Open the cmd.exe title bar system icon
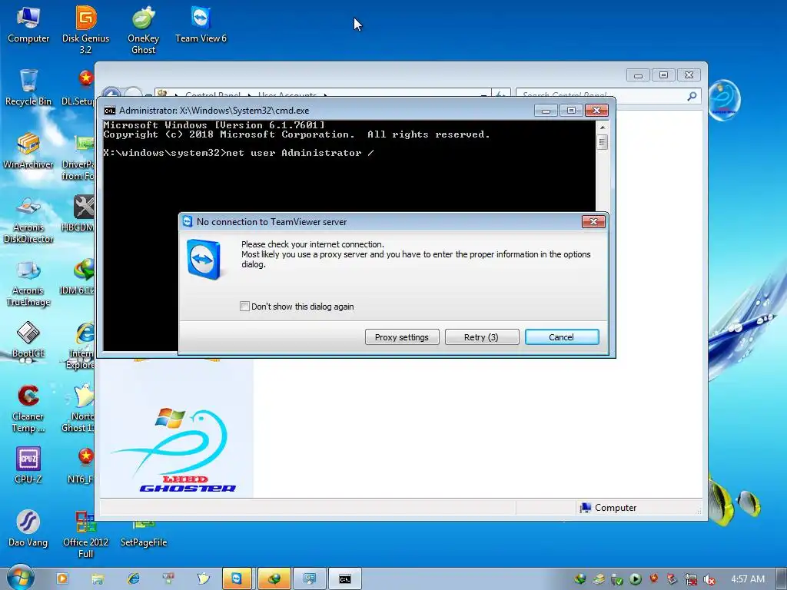 (109, 111)
